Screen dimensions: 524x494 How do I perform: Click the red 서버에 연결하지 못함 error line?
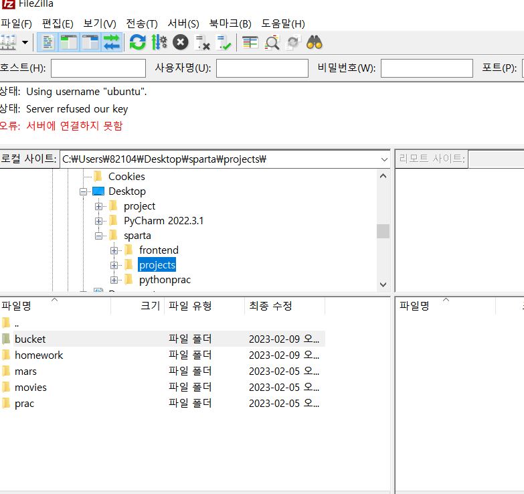tap(74, 126)
